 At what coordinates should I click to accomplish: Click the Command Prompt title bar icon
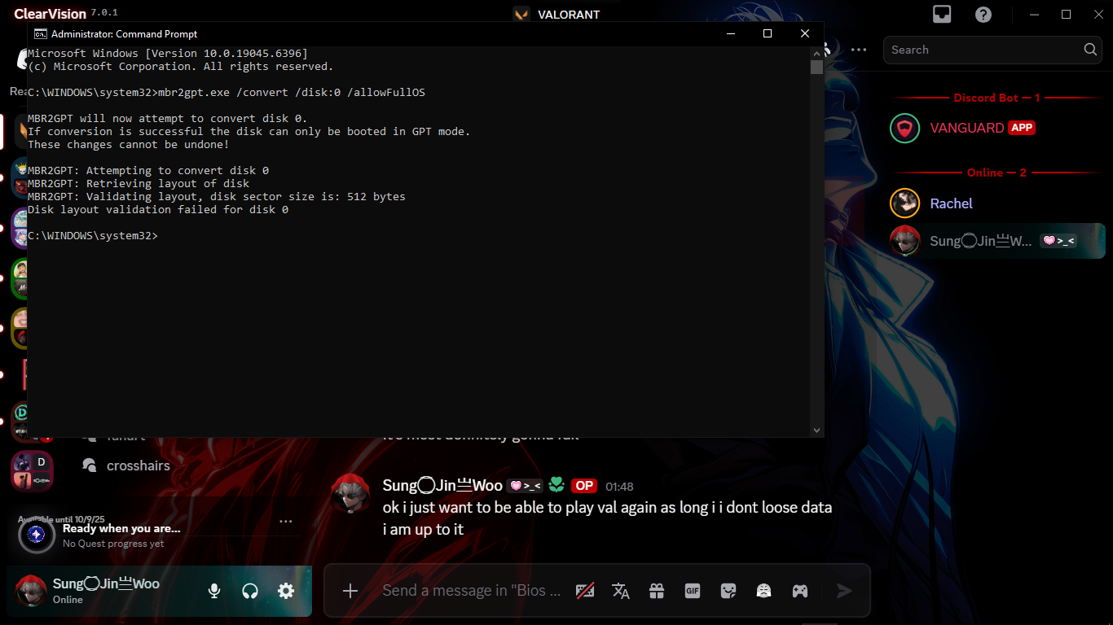click(x=40, y=33)
